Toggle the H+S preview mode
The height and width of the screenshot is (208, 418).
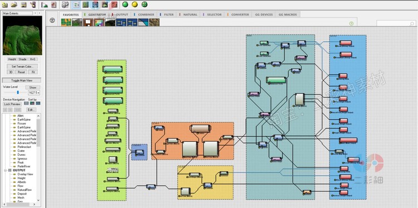point(32,60)
